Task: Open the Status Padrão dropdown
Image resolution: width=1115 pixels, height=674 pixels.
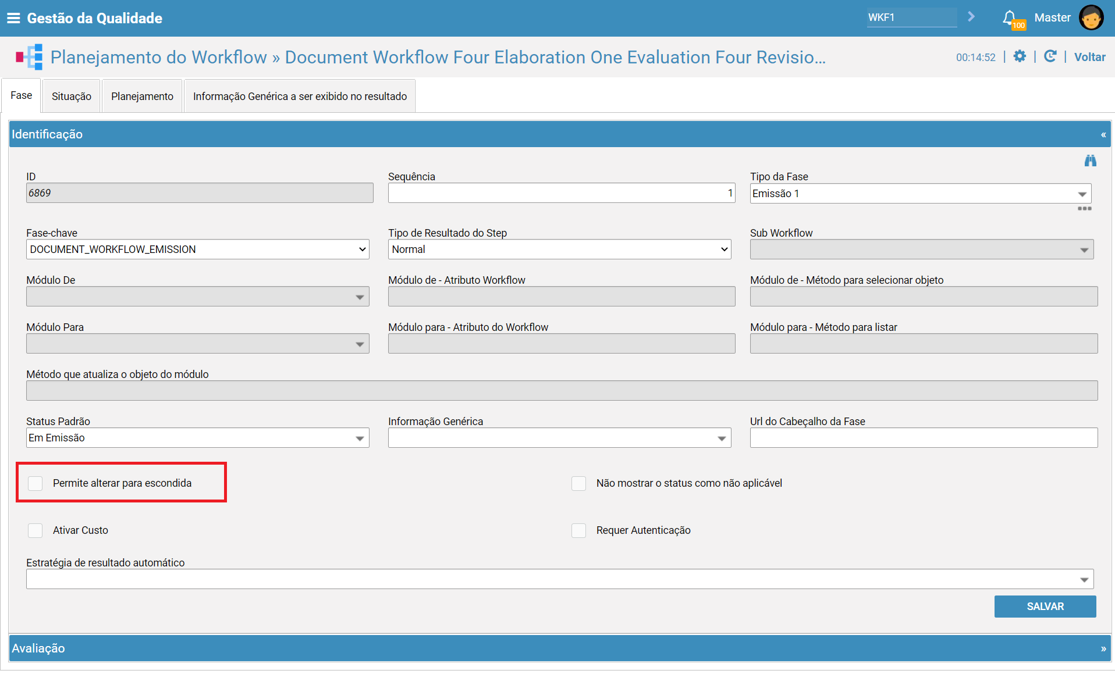Action: [360, 438]
